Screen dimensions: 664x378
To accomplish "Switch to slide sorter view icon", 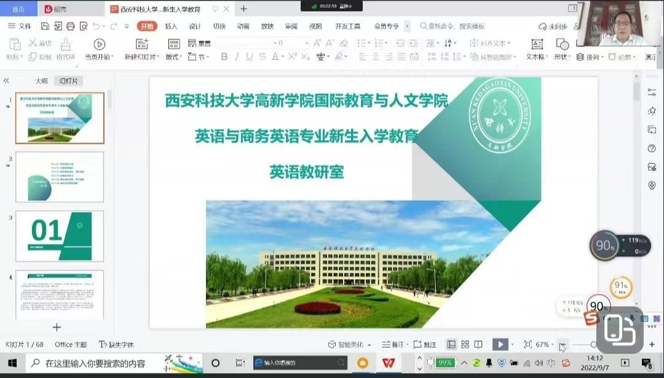I will [x=465, y=345].
